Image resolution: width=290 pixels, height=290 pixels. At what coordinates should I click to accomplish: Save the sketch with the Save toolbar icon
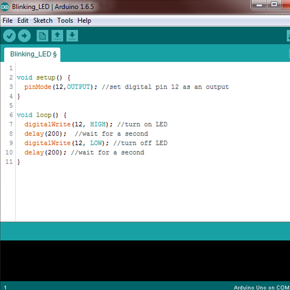click(72, 35)
